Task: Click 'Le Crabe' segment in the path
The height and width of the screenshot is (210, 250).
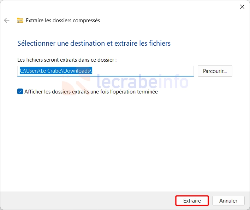Action: coord(51,71)
